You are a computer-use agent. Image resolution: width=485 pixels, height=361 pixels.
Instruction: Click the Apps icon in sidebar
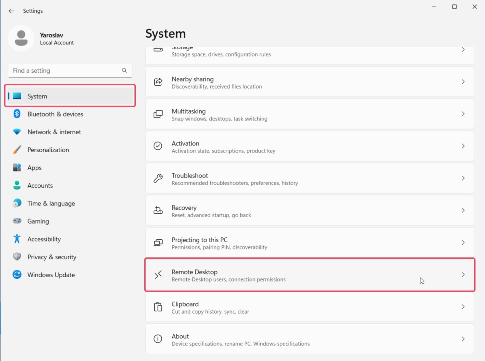tap(17, 167)
